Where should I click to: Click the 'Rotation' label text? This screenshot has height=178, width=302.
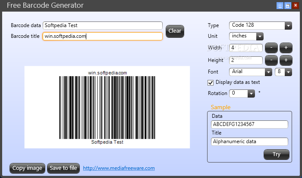(x=217, y=93)
